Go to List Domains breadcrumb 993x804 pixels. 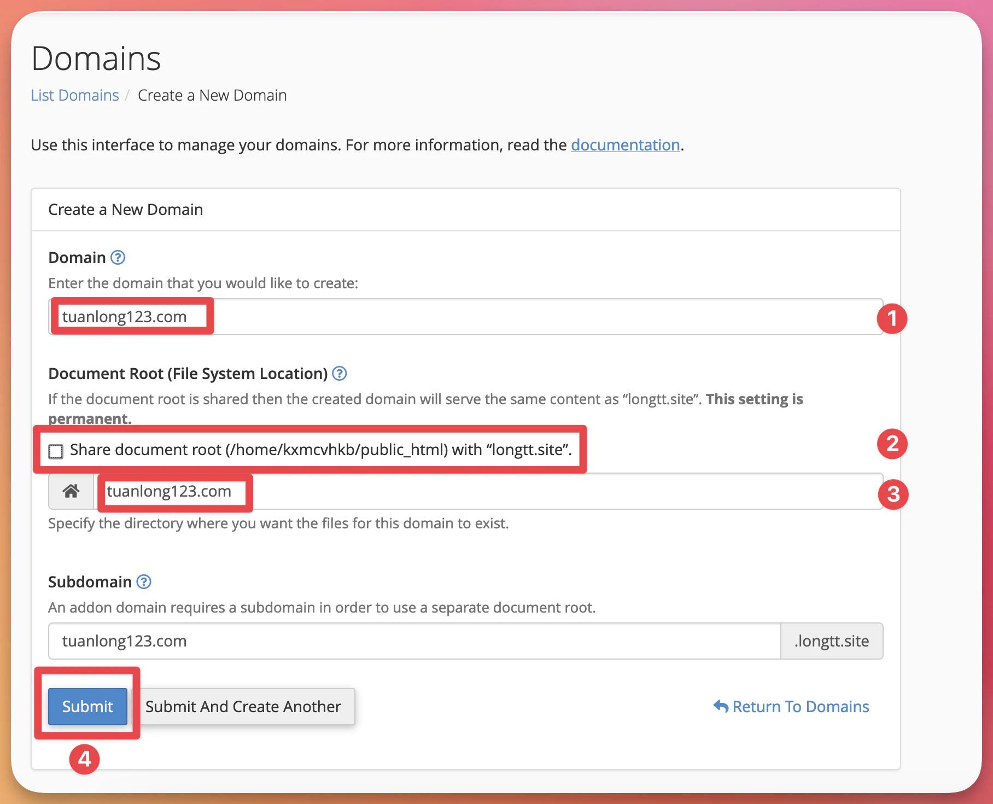pyautogui.click(x=75, y=95)
